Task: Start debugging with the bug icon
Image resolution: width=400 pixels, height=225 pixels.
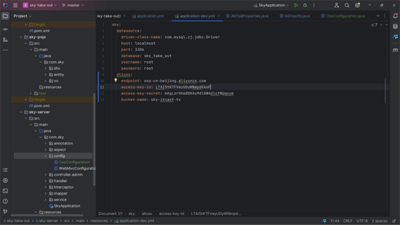Action: (x=305, y=5)
